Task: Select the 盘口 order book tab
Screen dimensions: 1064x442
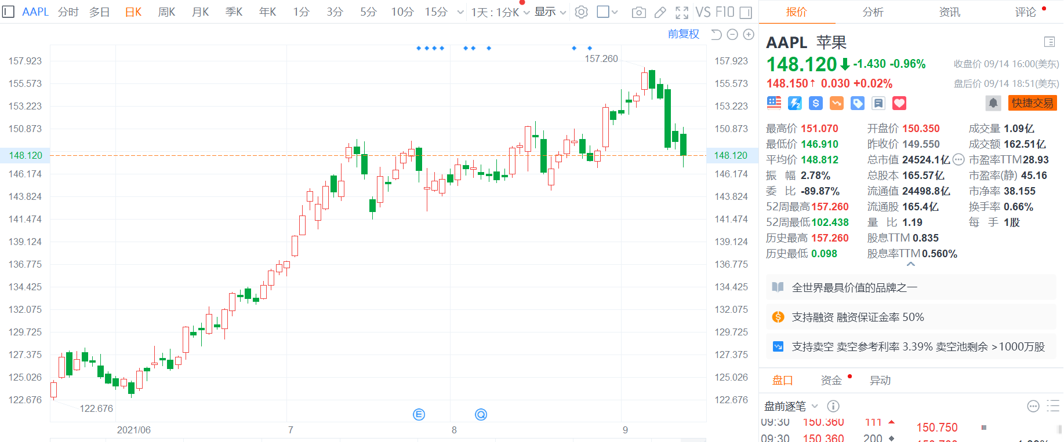Action: (x=782, y=380)
